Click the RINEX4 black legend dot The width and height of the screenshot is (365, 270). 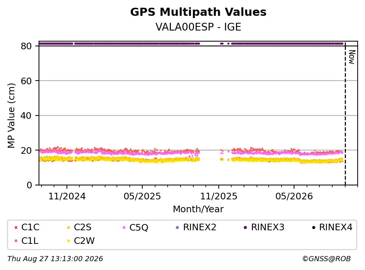[314, 227]
